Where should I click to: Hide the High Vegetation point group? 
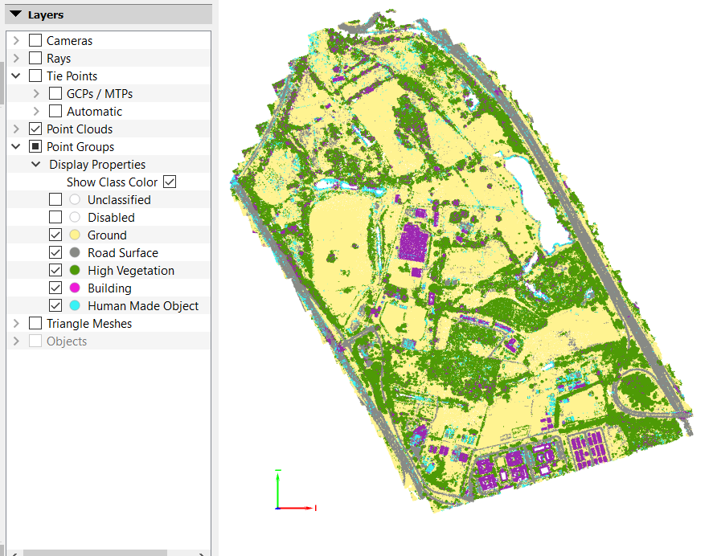coord(55,271)
